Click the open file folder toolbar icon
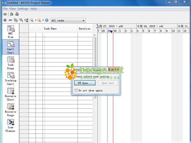 [5, 14]
